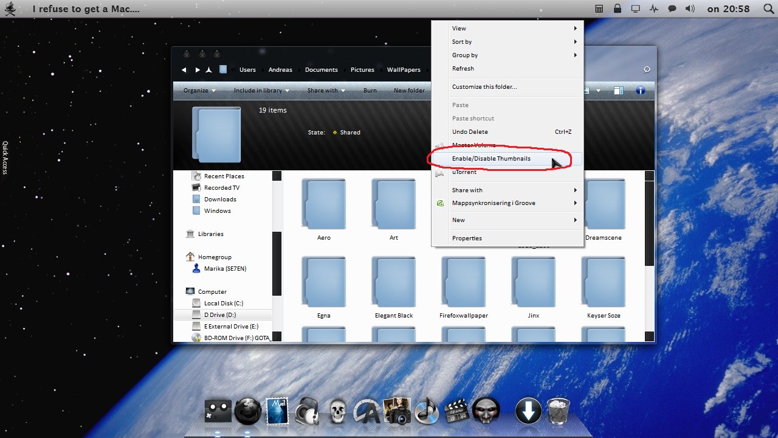
Task: Click the New folder toolbar button
Action: pos(409,91)
